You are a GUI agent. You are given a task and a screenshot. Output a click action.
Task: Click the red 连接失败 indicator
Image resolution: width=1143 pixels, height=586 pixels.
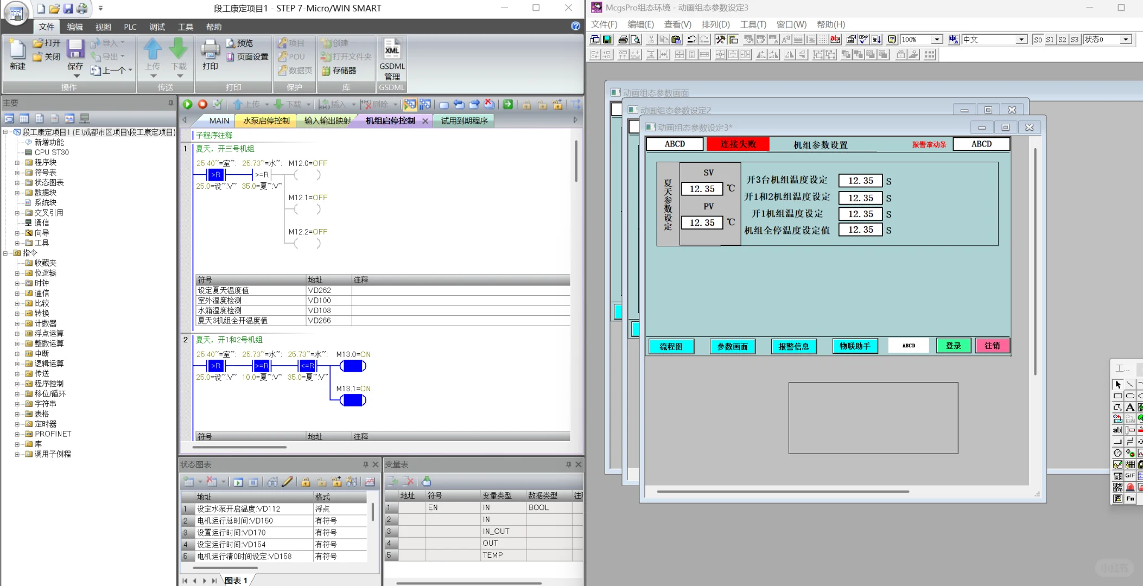(x=738, y=144)
